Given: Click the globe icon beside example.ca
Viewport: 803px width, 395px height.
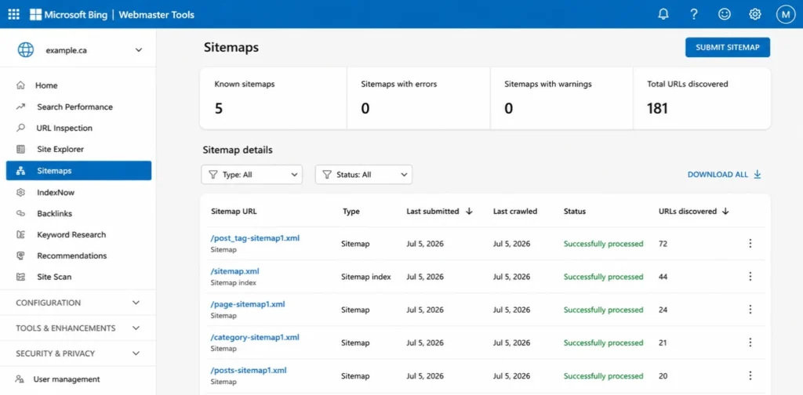Looking at the screenshot, I should (26, 49).
